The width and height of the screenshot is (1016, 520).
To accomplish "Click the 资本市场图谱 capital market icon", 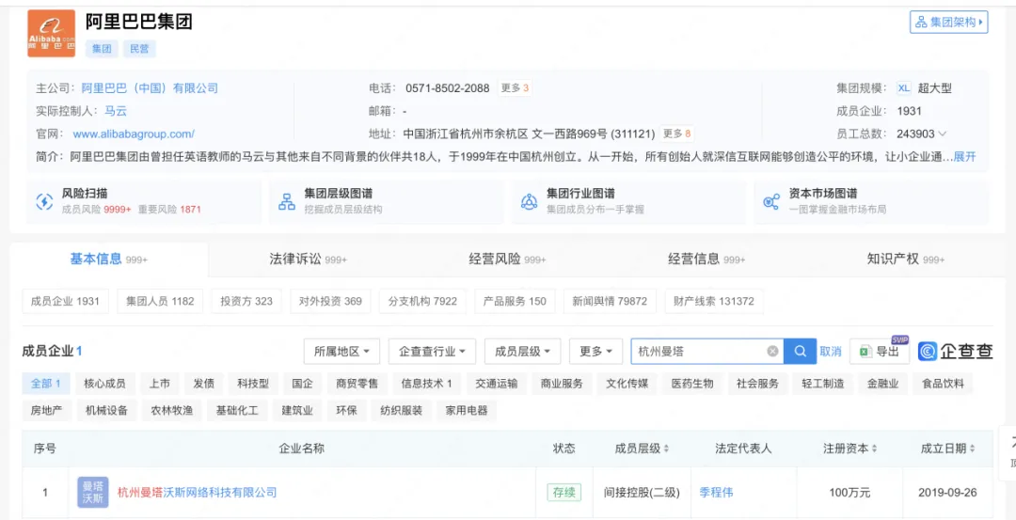I will point(771,201).
